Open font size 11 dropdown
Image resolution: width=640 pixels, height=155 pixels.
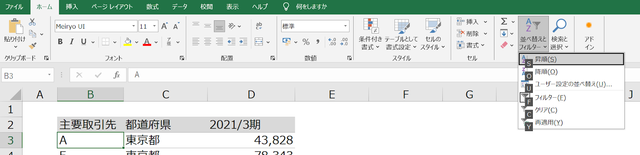click(x=154, y=26)
